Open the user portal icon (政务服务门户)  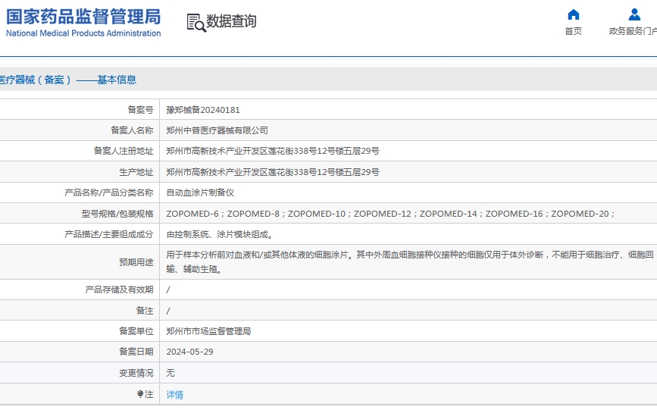coord(634,14)
